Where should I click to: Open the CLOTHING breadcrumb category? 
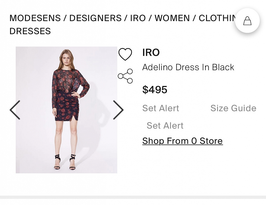[217, 18]
